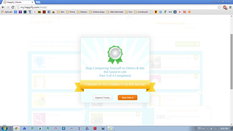This screenshot has height=131, width=233.
Task: Open the Google bookmark icon
Action: pyautogui.click(x=15, y=12)
